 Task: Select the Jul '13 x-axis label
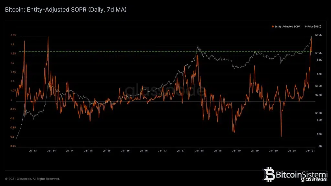(x=33, y=151)
